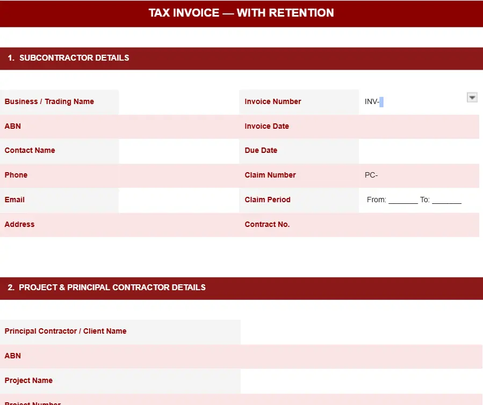Click the empty Business / Trading Name value cell

pos(178,102)
